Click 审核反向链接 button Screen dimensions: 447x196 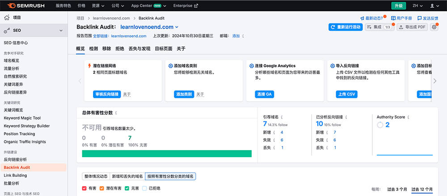[x=107, y=94]
